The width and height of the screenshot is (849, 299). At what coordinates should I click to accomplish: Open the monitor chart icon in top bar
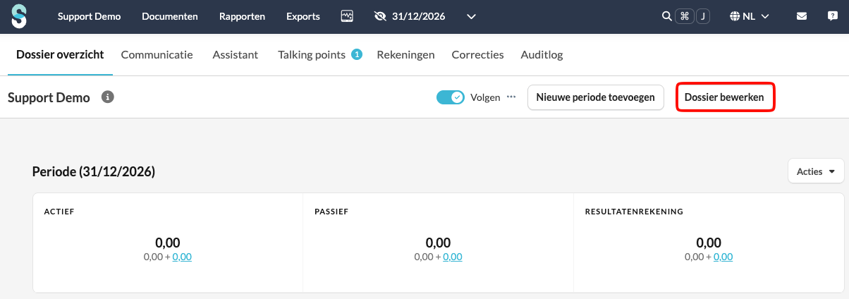(346, 16)
